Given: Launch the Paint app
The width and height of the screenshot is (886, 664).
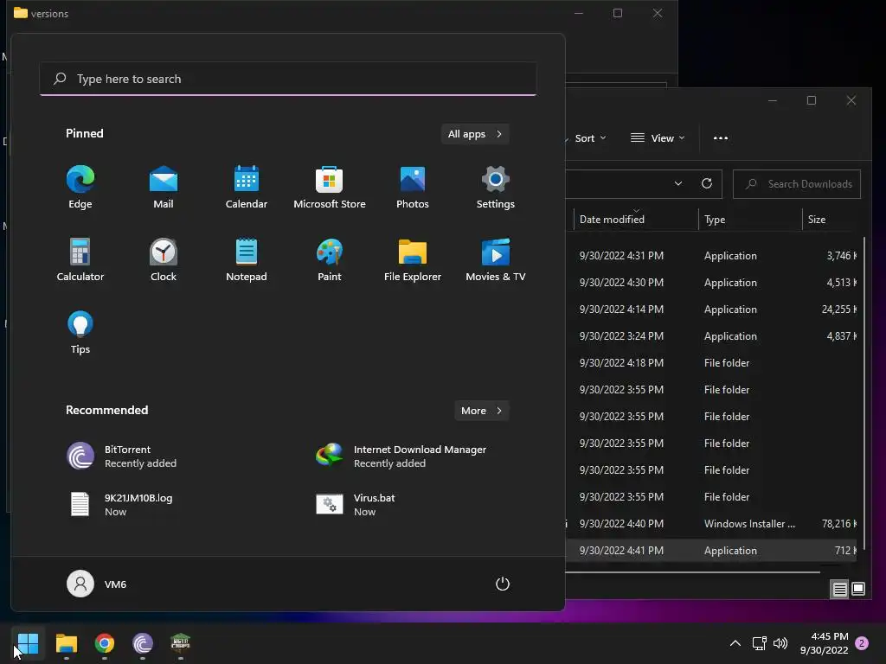Looking at the screenshot, I should [330, 259].
